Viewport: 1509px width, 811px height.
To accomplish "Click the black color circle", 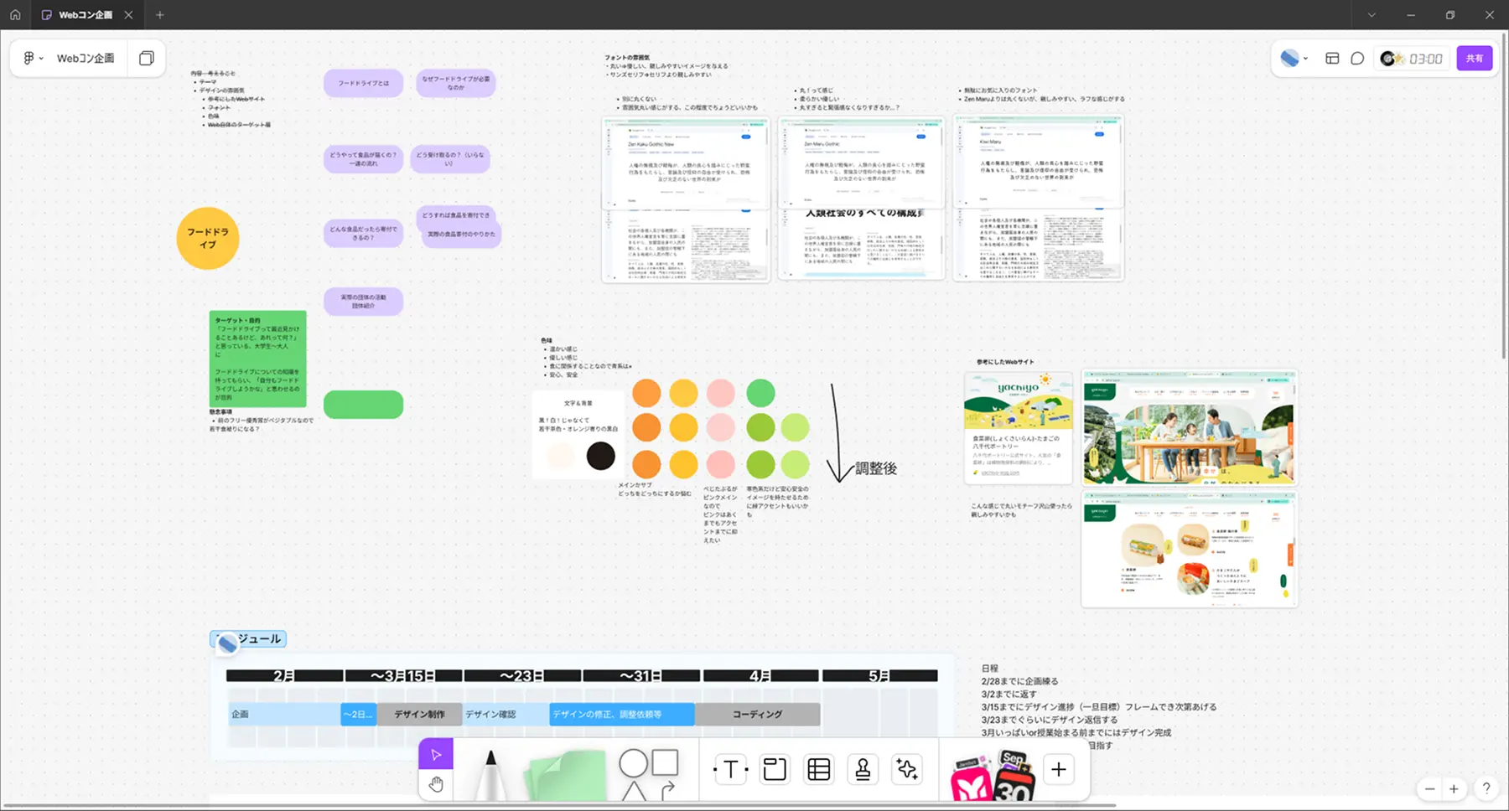I will coord(600,457).
